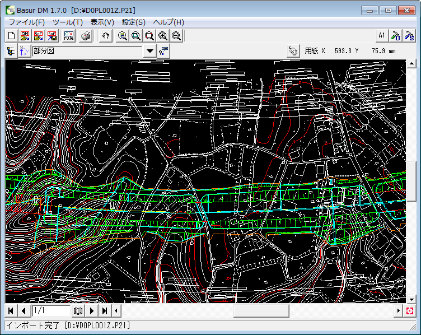Click the red target icon at bottom-right corner
The height and width of the screenshot is (335, 421).
(410, 311)
